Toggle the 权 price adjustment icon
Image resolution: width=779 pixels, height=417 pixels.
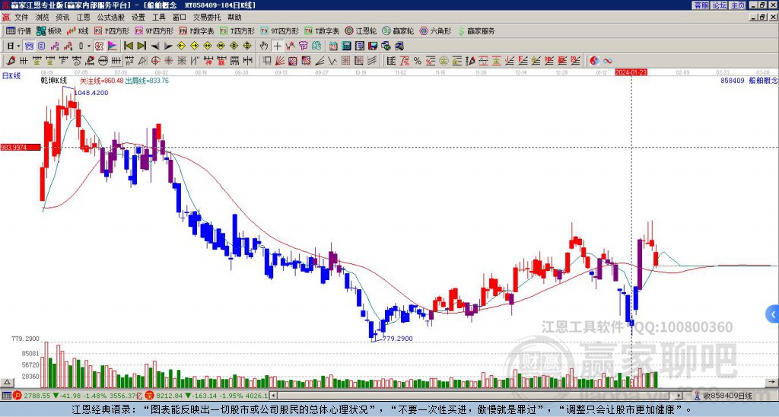coord(99,46)
